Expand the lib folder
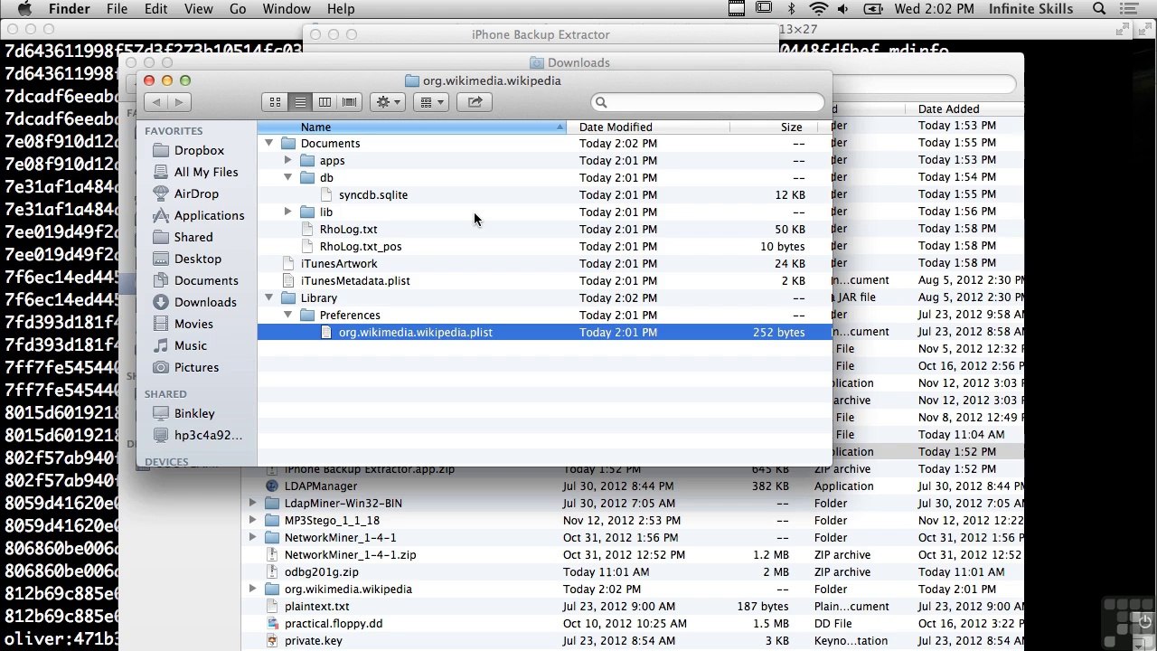This screenshot has height=651, width=1157. pyautogui.click(x=287, y=212)
